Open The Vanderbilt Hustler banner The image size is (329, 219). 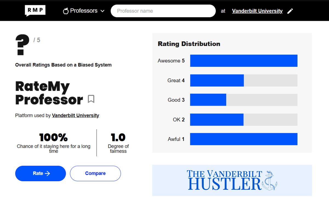pos(232,180)
